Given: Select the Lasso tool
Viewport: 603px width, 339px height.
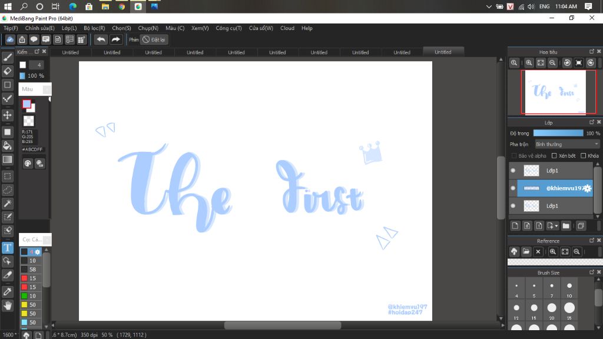Looking at the screenshot, I should (7, 190).
